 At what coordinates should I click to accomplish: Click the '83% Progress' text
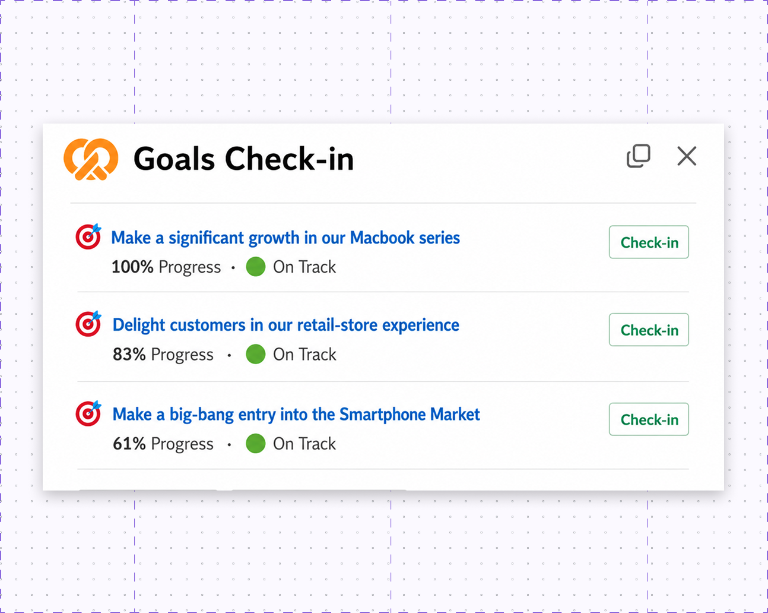click(x=163, y=355)
